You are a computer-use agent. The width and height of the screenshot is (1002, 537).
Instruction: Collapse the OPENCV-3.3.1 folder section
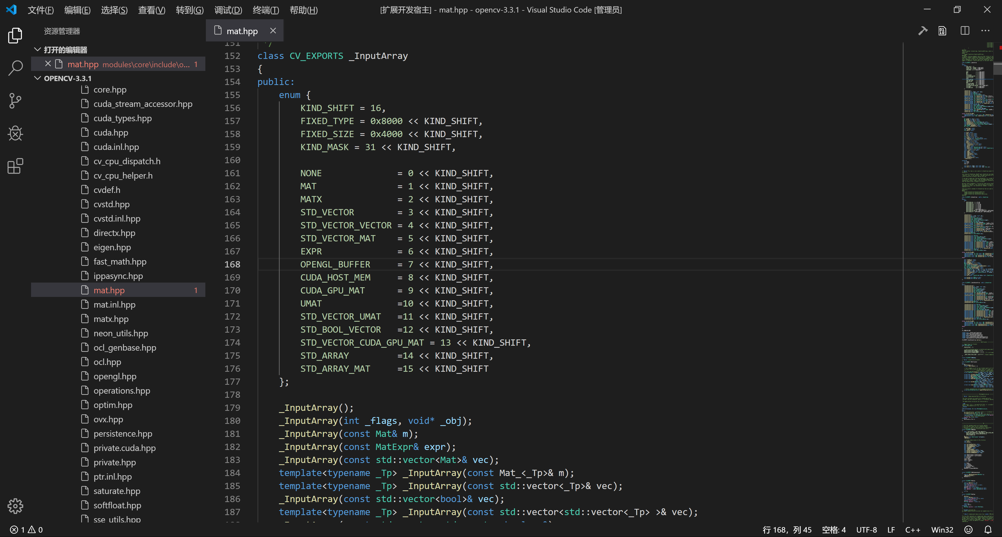pos(38,78)
